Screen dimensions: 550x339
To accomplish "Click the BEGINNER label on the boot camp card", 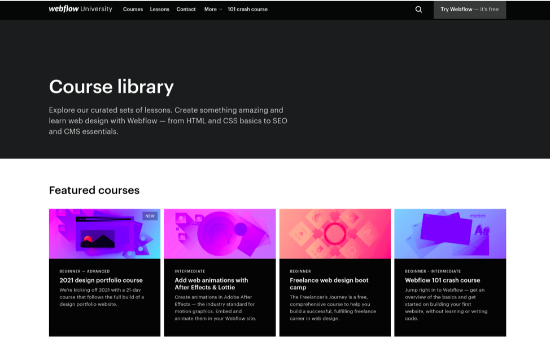I will (x=299, y=271).
